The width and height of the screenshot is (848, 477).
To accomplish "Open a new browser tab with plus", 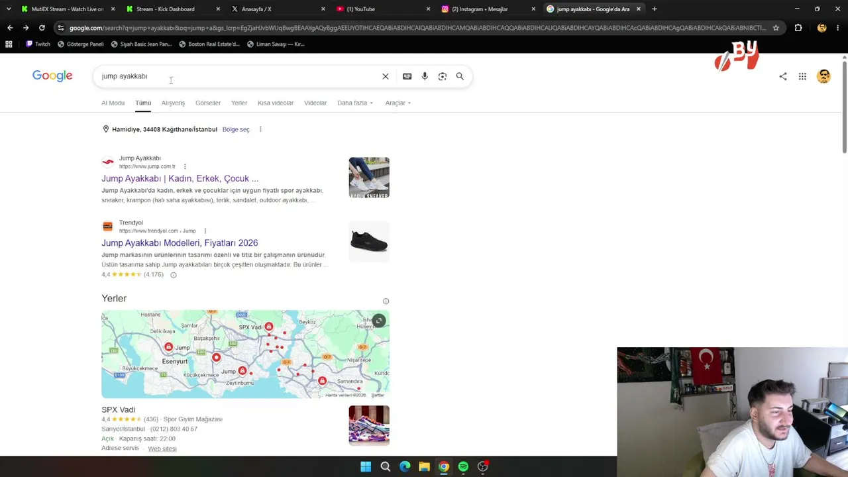I will [654, 9].
